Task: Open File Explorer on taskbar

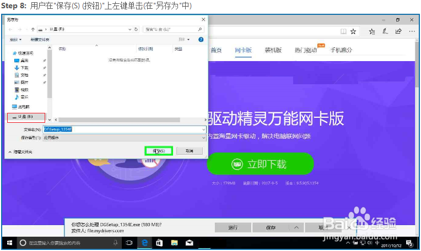Action: pyautogui.click(x=174, y=243)
